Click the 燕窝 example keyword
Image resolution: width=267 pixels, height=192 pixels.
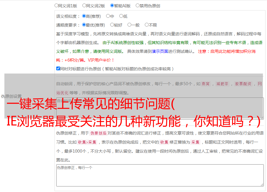[205, 84]
